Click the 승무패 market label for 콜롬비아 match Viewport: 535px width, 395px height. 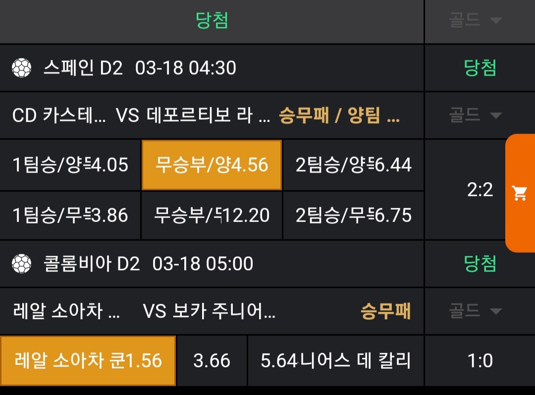(x=386, y=311)
